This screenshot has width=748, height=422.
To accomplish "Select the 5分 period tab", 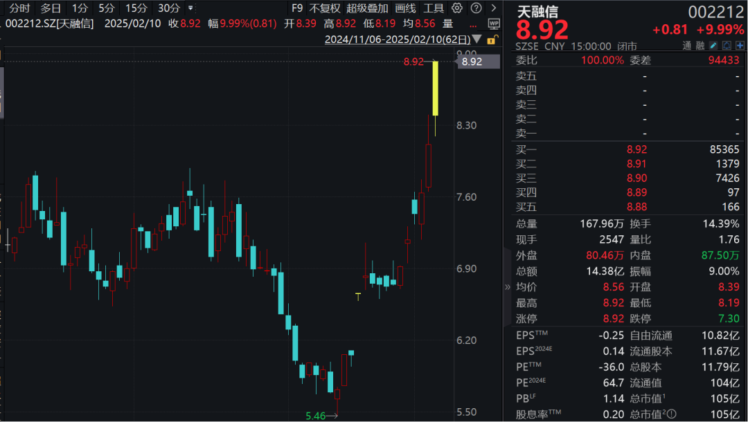I will pyautogui.click(x=107, y=8).
